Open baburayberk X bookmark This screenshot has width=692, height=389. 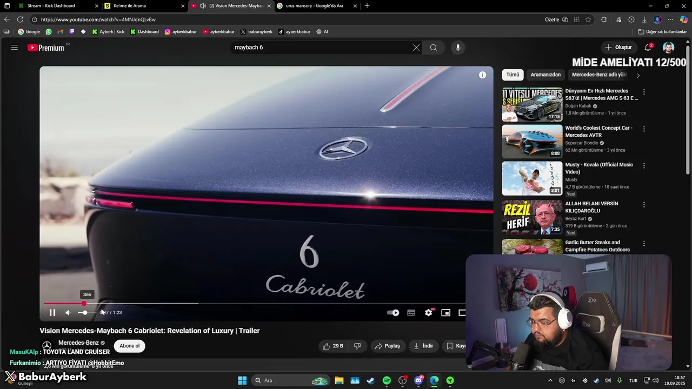[256, 32]
